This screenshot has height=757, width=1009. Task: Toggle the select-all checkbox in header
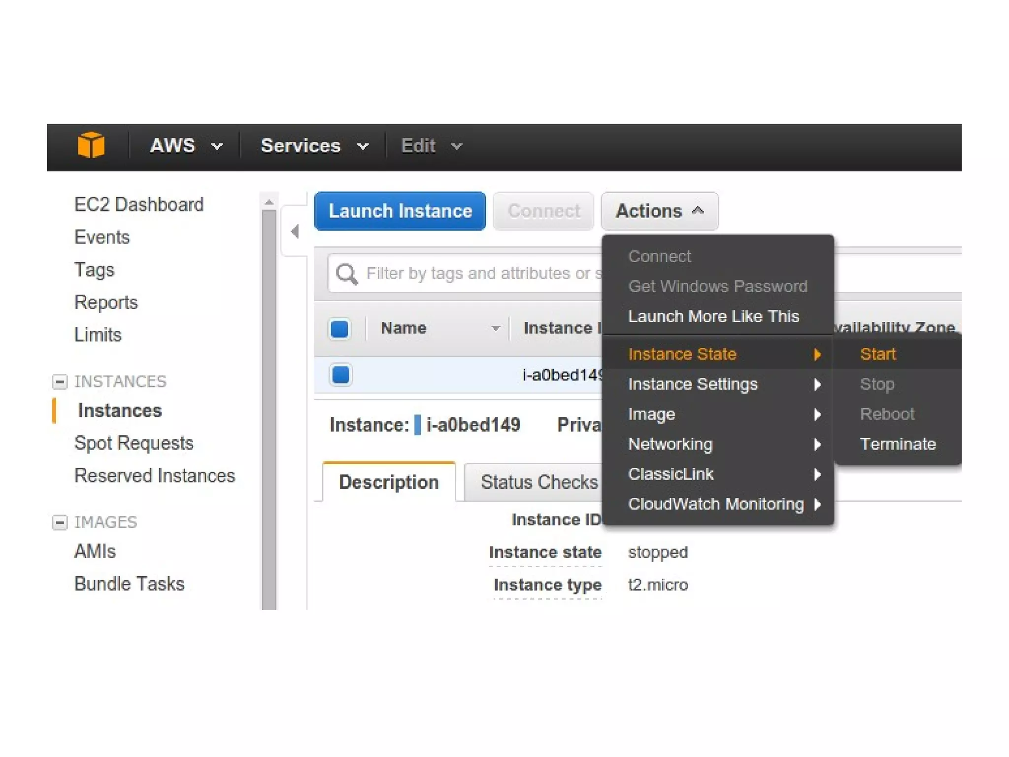[x=340, y=329]
